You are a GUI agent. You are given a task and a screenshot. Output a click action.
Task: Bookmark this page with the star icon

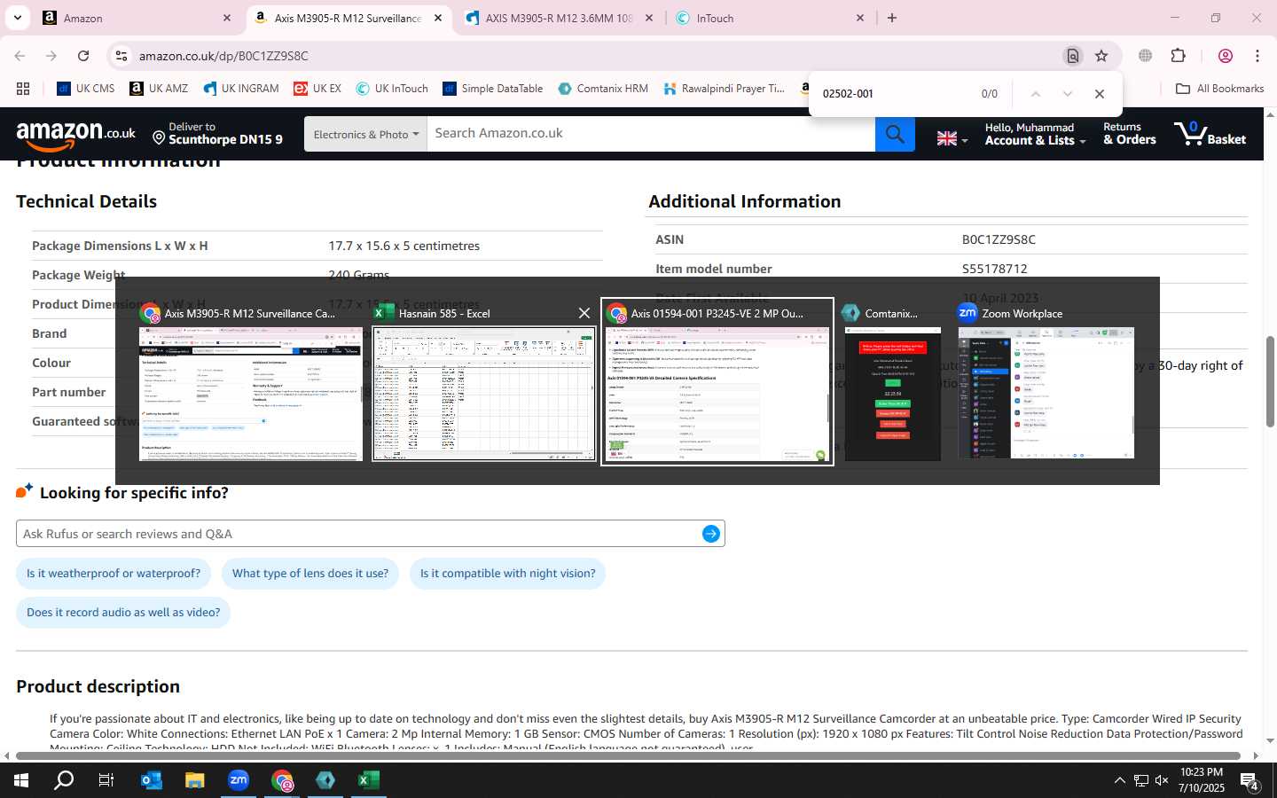[x=1101, y=56]
